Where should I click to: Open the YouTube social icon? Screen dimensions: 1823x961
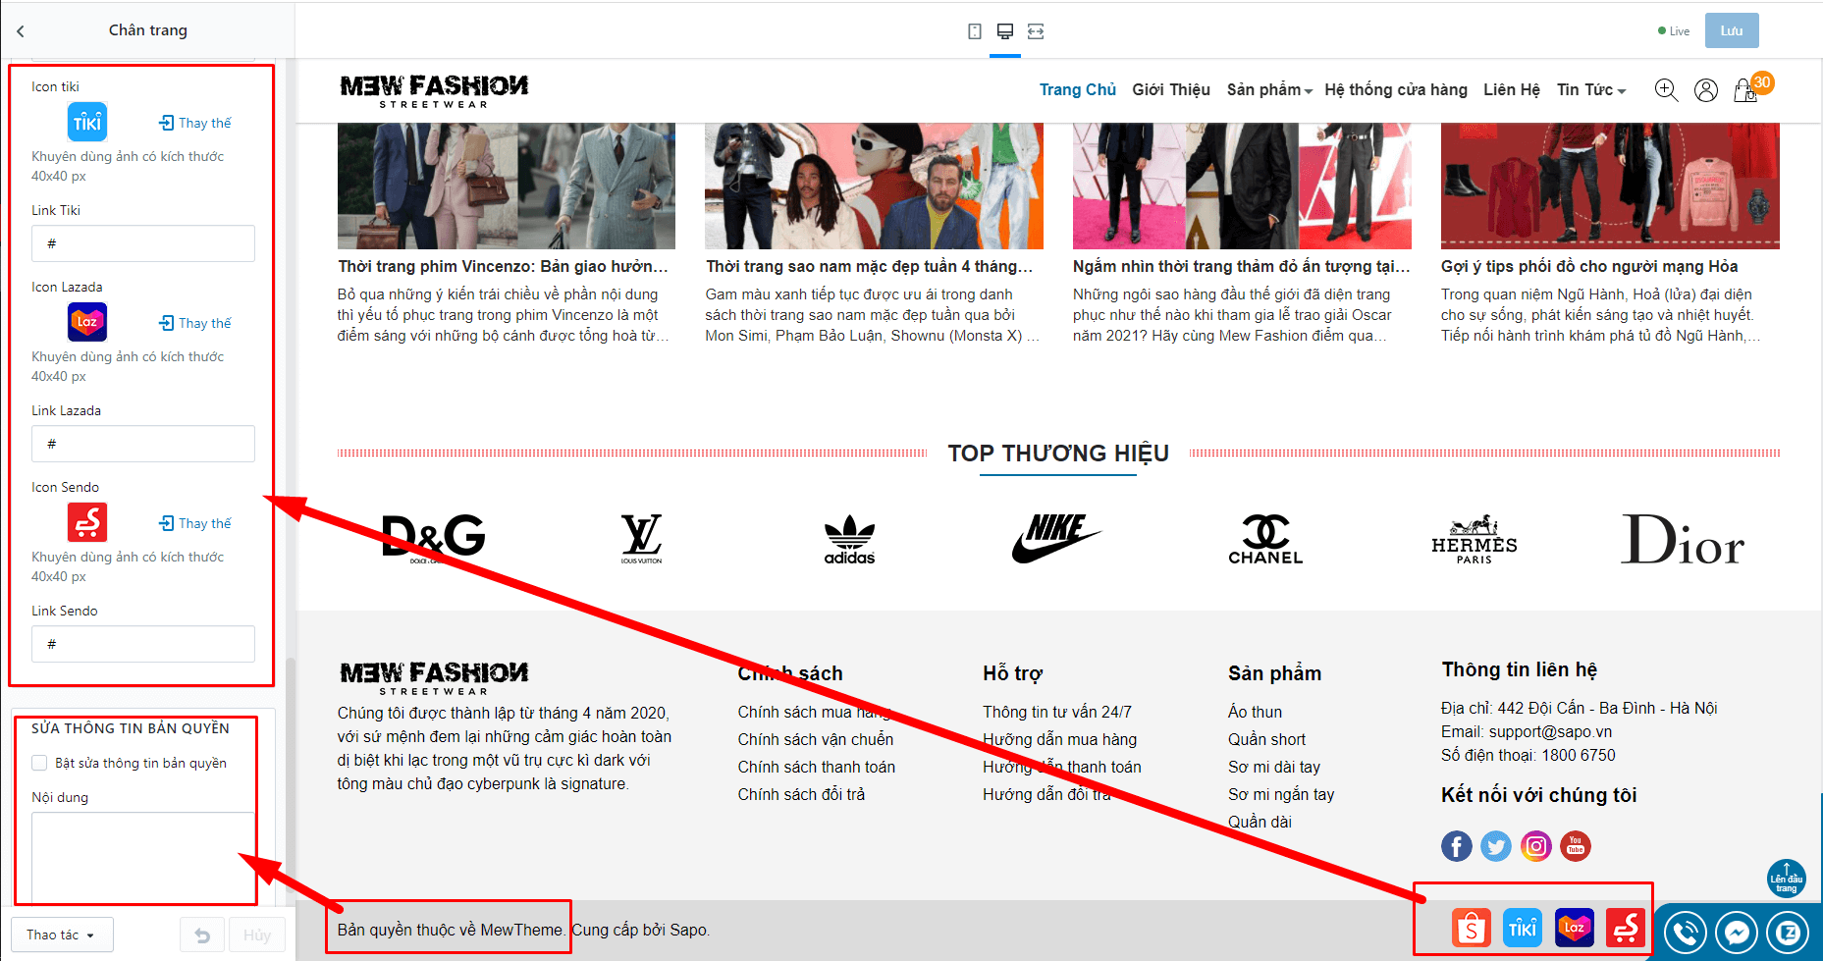coord(1576,846)
